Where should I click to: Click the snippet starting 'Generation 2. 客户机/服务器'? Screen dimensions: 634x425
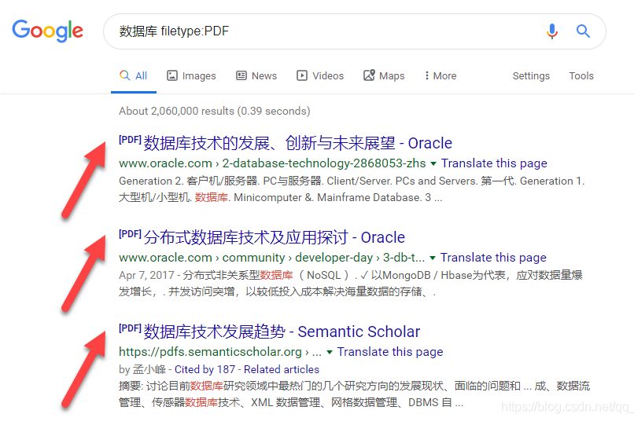pyautogui.click(x=352, y=189)
